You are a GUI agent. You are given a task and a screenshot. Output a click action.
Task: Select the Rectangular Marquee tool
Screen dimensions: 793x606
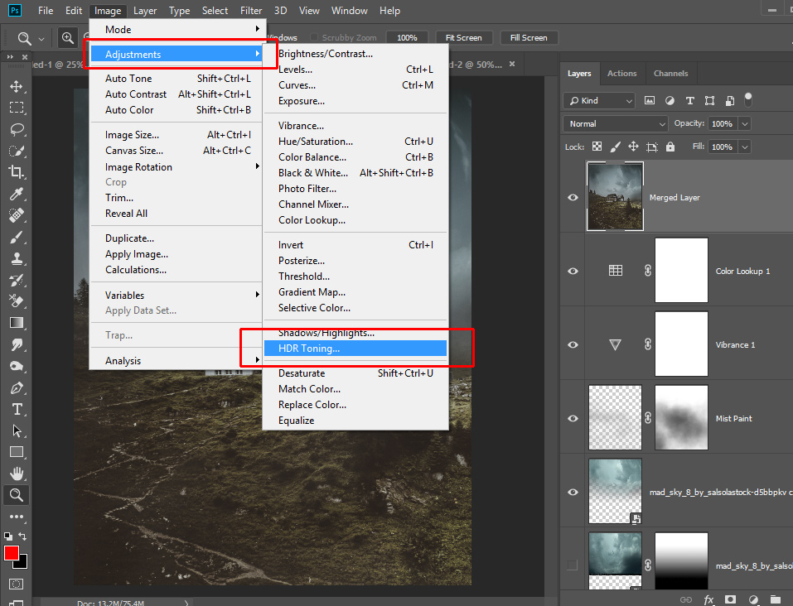click(x=17, y=108)
